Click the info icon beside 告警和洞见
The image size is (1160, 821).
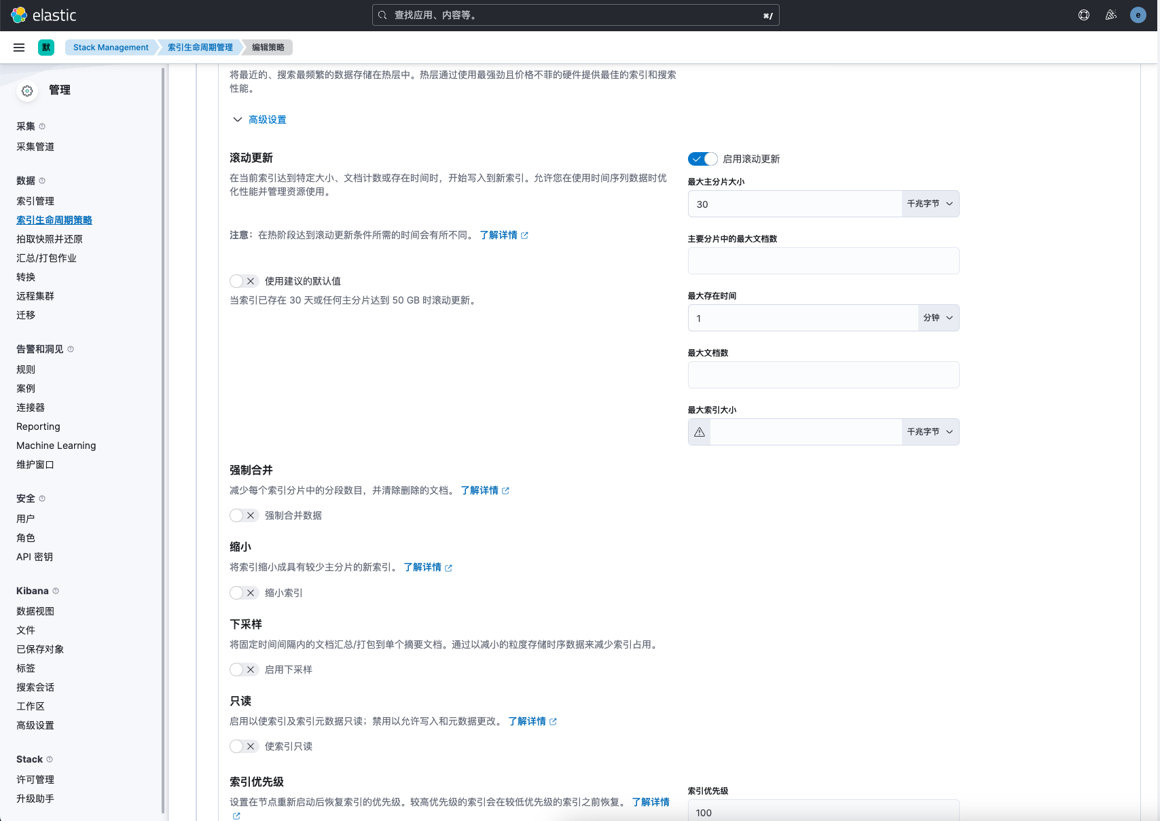tap(71, 349)
